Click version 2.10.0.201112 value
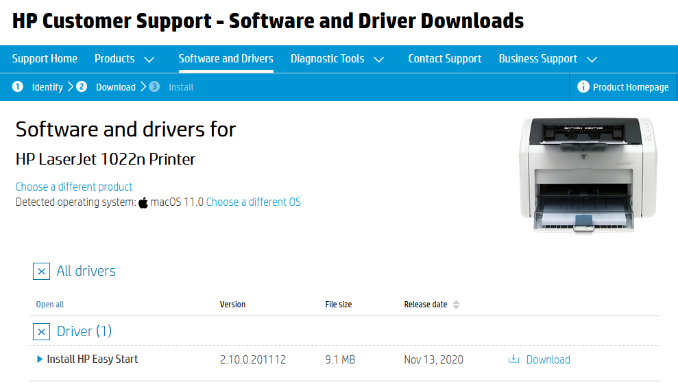This screenshot has height=391, width=678. pos(253,360)
